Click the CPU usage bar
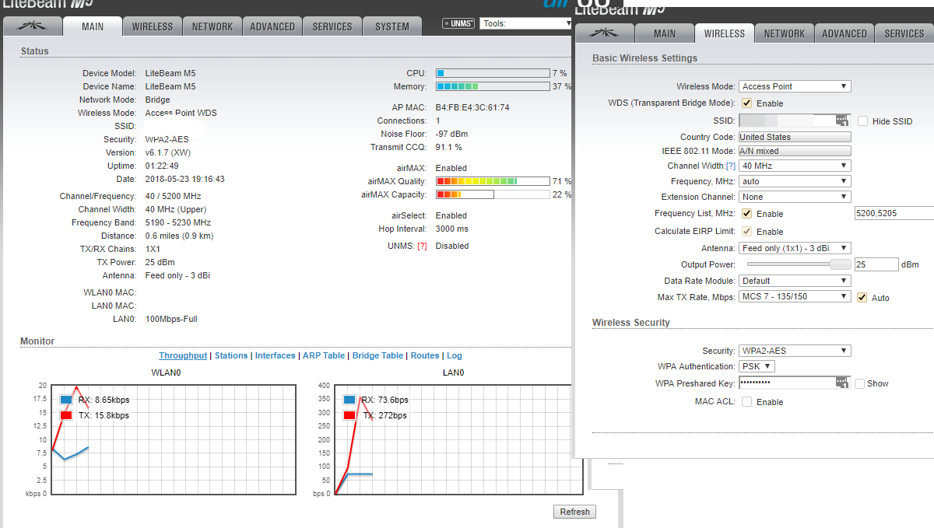This screenshot has width=934, height=528. [x=493, y=73]
